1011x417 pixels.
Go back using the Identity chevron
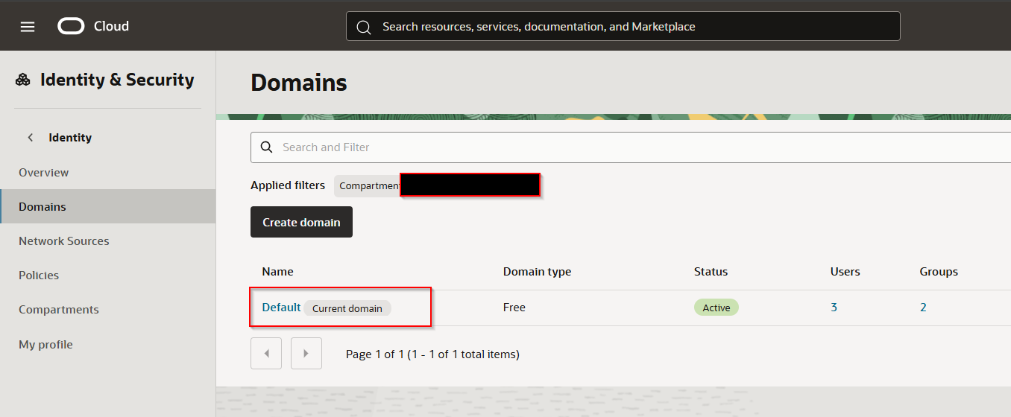(x=31, y=138)
